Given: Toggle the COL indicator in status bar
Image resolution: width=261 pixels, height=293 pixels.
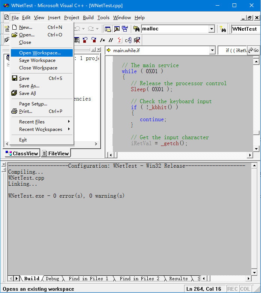Looking at the screenshot, I should tap(245, 289).
